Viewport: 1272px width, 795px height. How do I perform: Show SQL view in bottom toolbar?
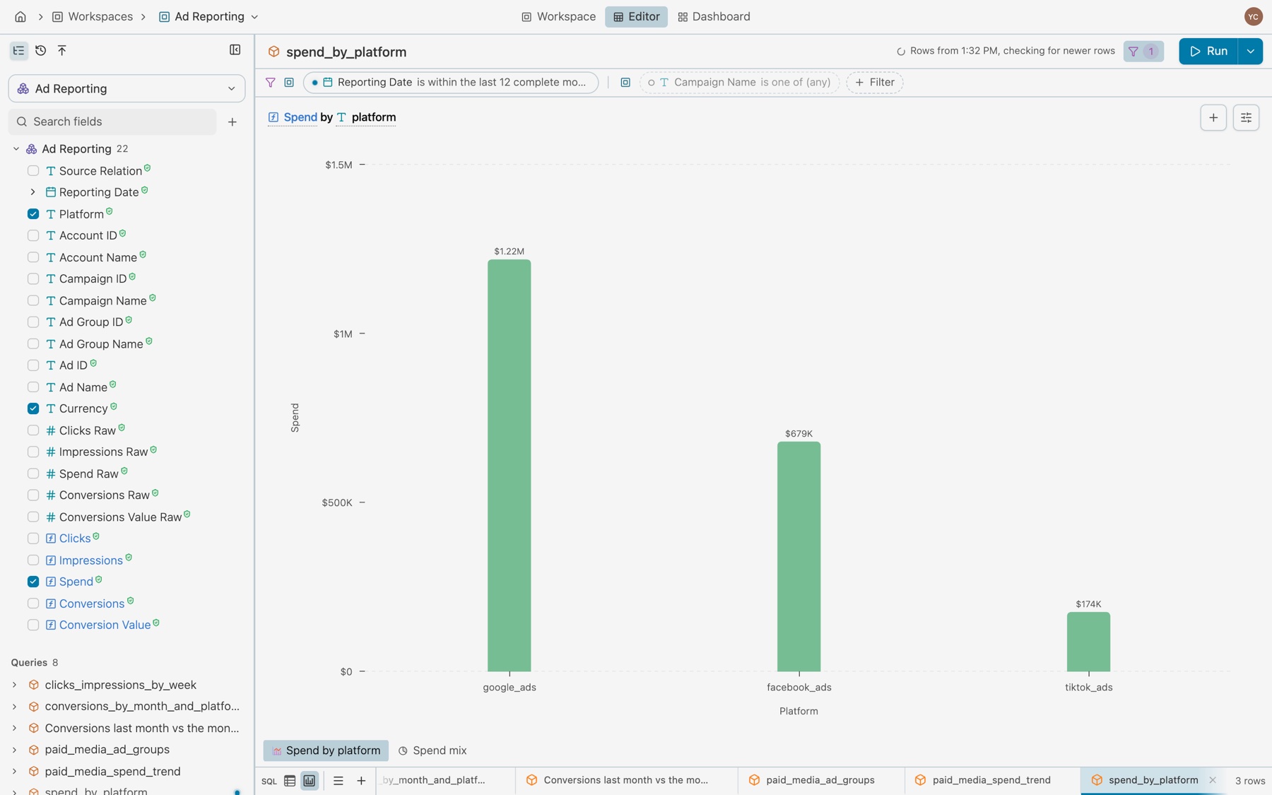269,781
